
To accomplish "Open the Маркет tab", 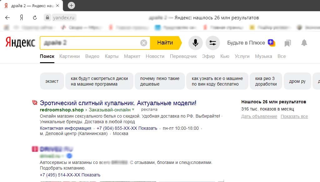I will (132, 56).
